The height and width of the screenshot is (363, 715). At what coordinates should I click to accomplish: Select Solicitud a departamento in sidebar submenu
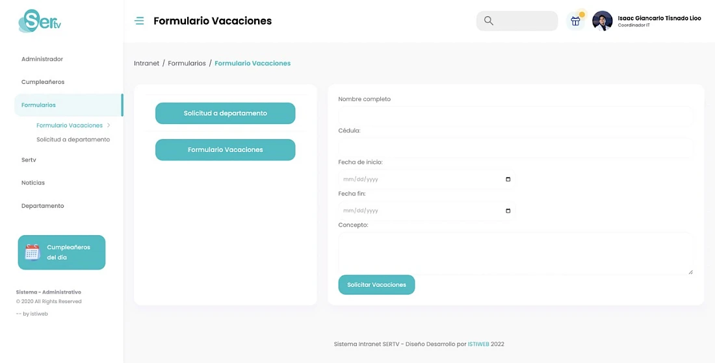pos(73,140)
